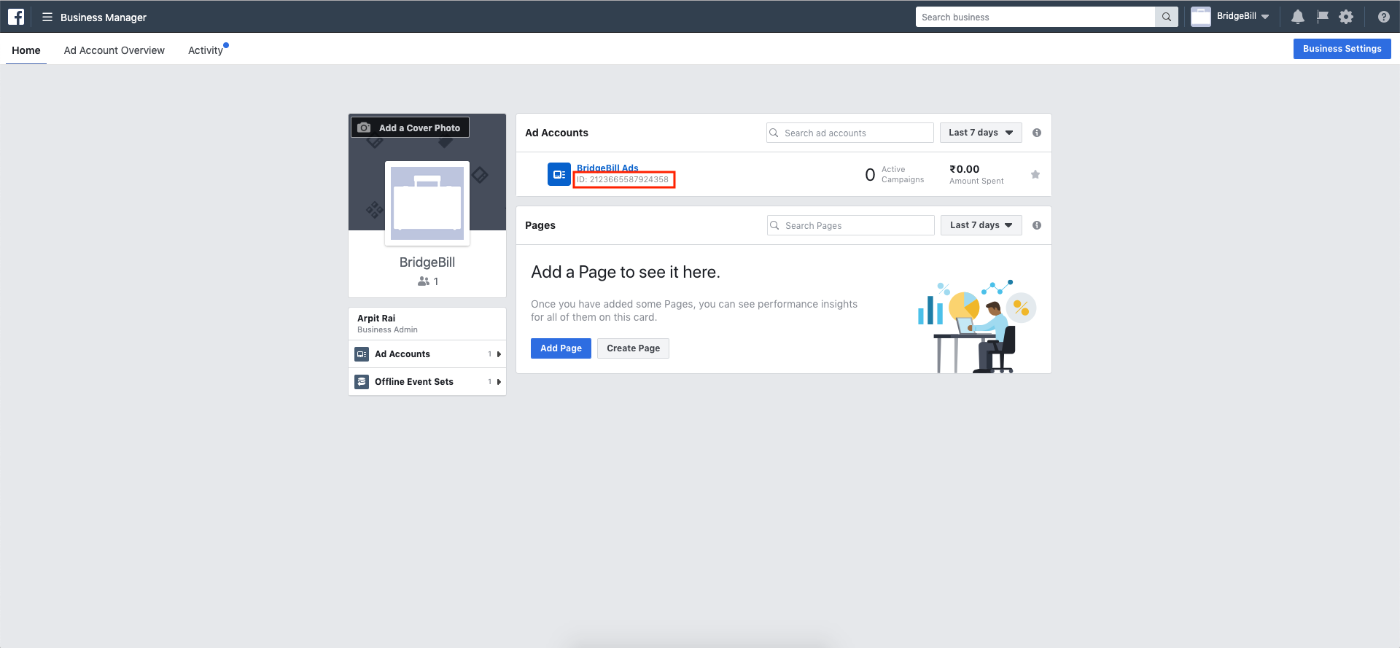
Task: Expand the Ad Accounts sidebar row arrow
Action: point(499,354)
